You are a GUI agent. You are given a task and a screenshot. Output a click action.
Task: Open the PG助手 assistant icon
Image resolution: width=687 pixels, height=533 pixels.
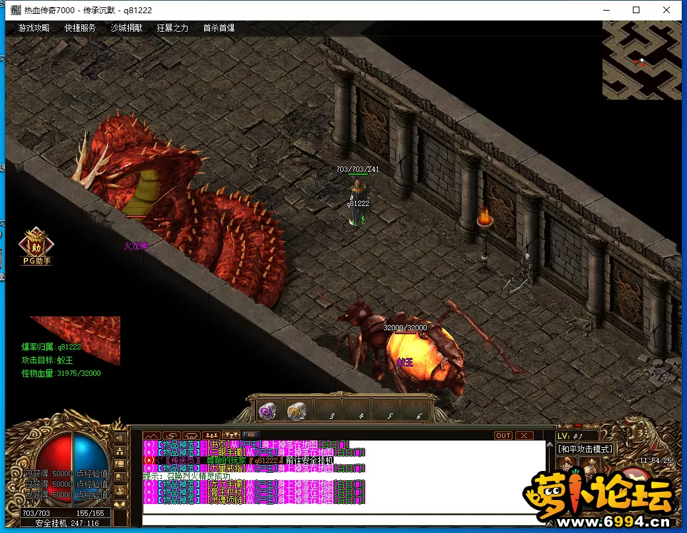tap(36, 246)
